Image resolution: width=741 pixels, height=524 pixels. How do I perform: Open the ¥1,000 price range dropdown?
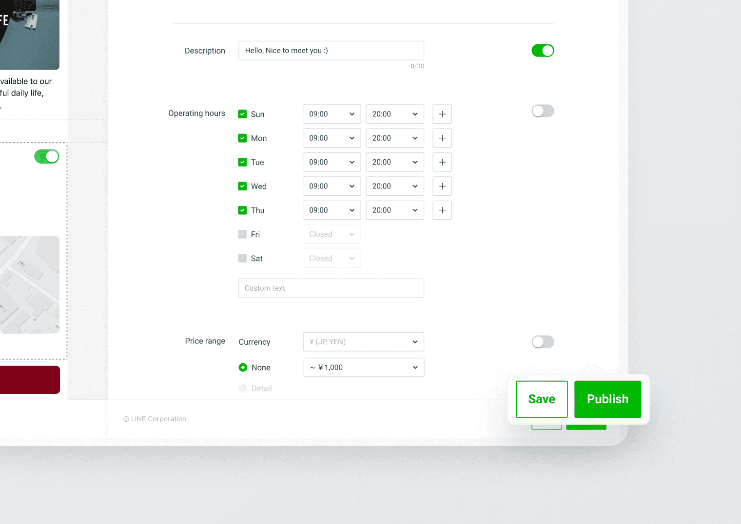pyautogui.click(x=364, y=368)
